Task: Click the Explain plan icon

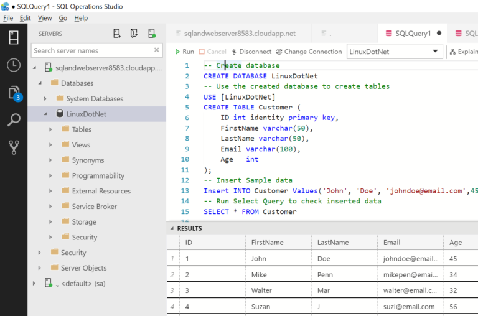Action: pos(452,52)
